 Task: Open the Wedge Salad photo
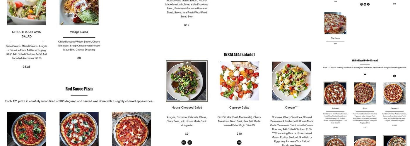point(79,12)
